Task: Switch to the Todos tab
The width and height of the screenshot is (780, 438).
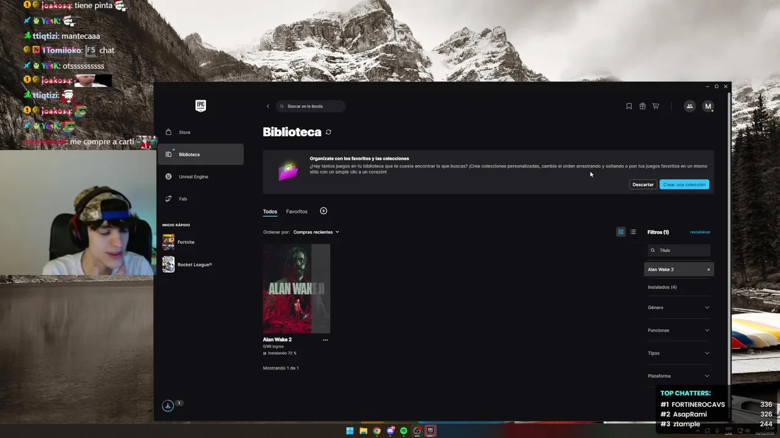Action: tap(270, 212)
